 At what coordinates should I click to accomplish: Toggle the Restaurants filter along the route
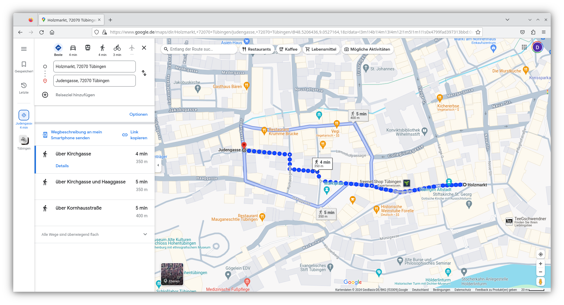(x=257, y=49)
